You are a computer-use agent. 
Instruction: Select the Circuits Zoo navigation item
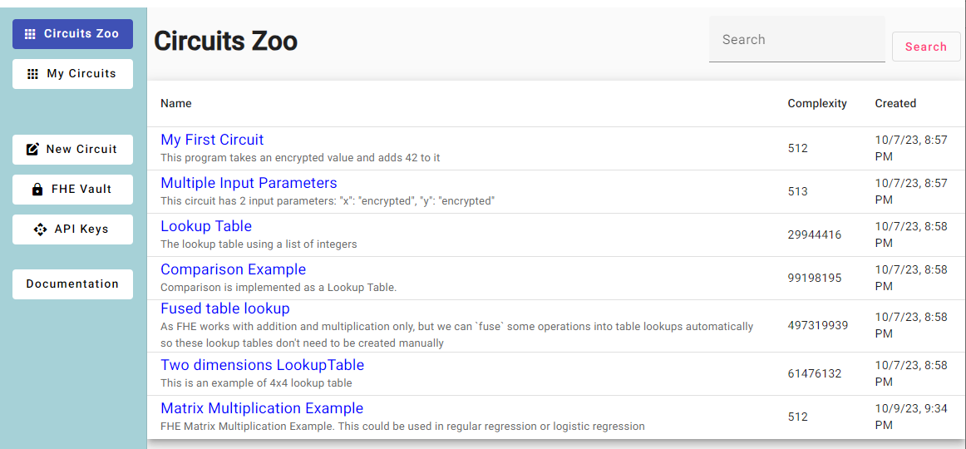pos(72,34)
